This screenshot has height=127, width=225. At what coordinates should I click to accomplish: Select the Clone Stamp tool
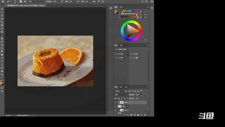pyautogui.click(x=2, y=38)
